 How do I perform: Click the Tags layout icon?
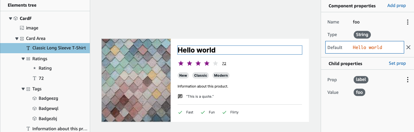28,89
